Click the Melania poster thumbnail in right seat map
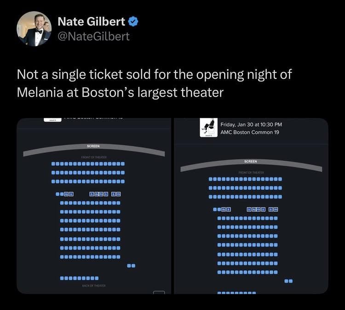The width and height of the screenshot is (345, 310). point(208,128)
